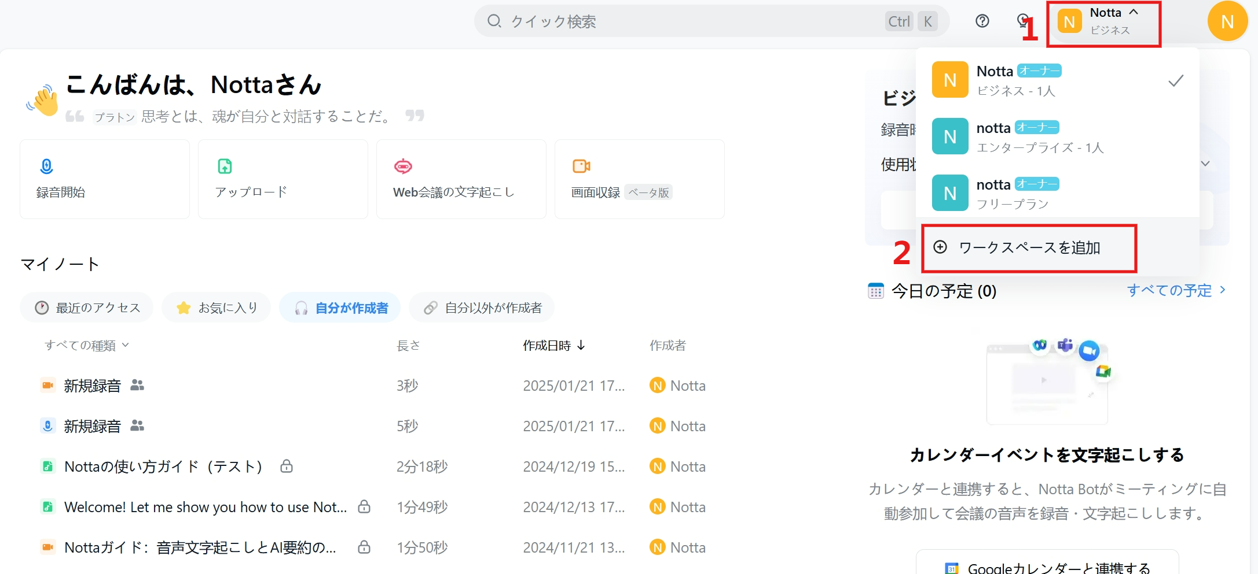The width and height of the screenshot is (1258, 574).
Task: Click the screen recording camera icon
Action: click(x=581, y=166)
